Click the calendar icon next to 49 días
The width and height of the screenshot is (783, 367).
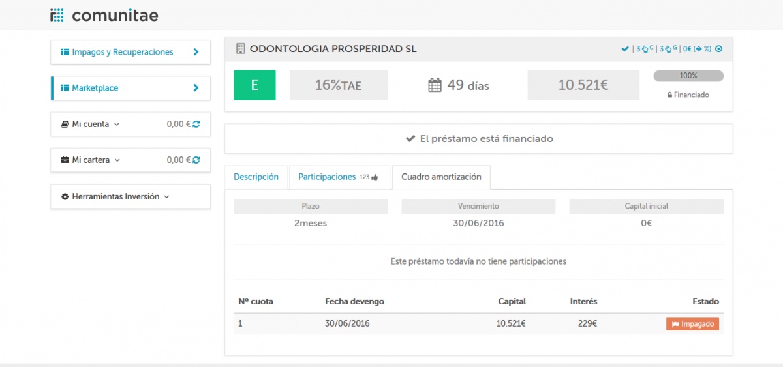[x=435, y=85]
